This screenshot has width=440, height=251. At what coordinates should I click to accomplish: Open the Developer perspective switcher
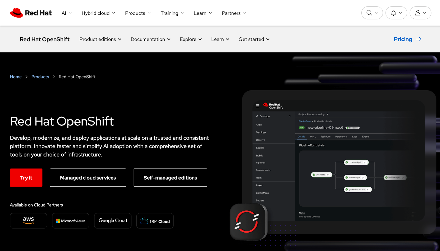pos(273,116)
